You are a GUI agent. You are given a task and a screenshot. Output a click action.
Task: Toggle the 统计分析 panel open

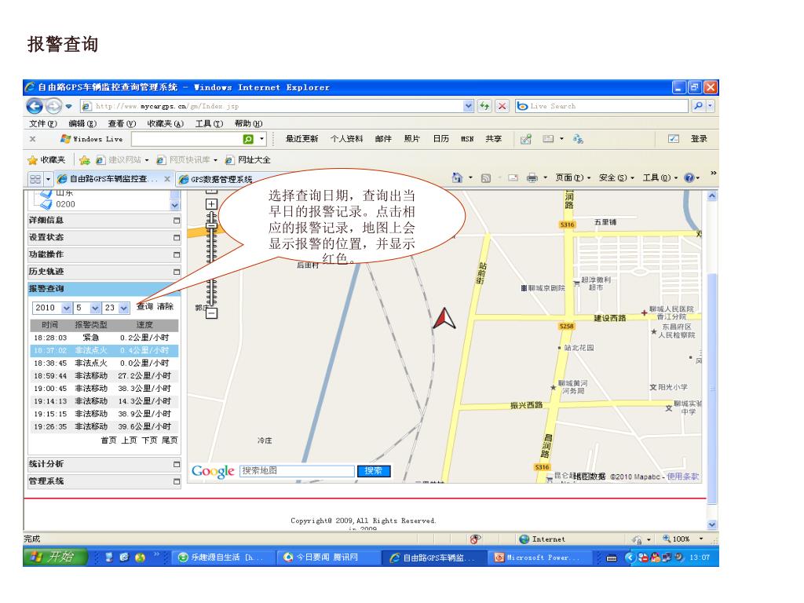177,464
